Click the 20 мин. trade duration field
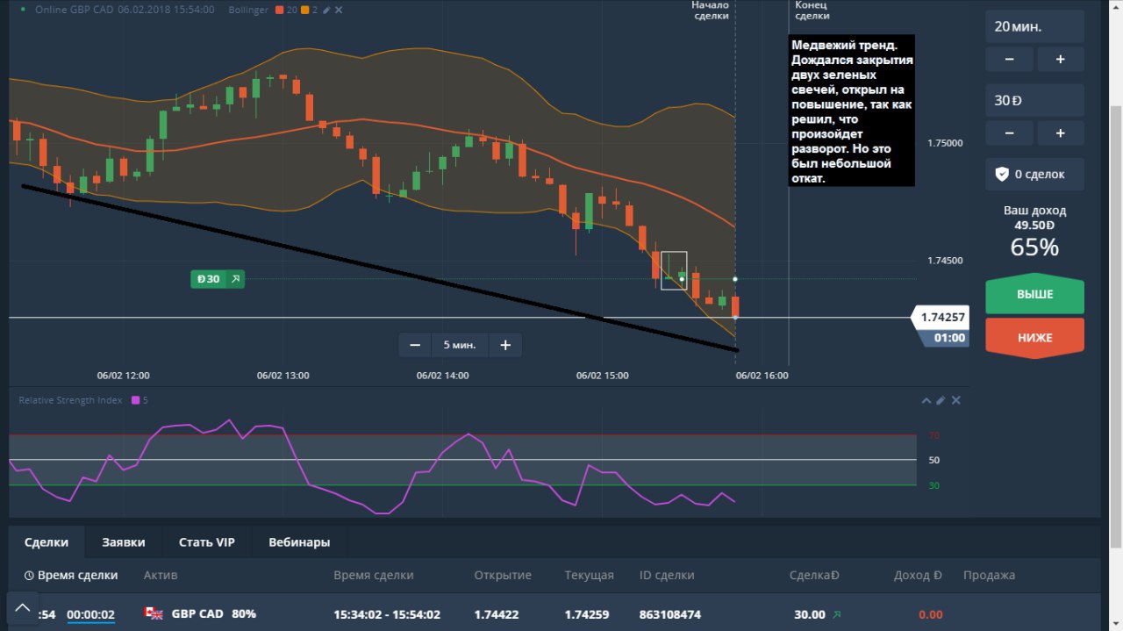 [1034, 26]
